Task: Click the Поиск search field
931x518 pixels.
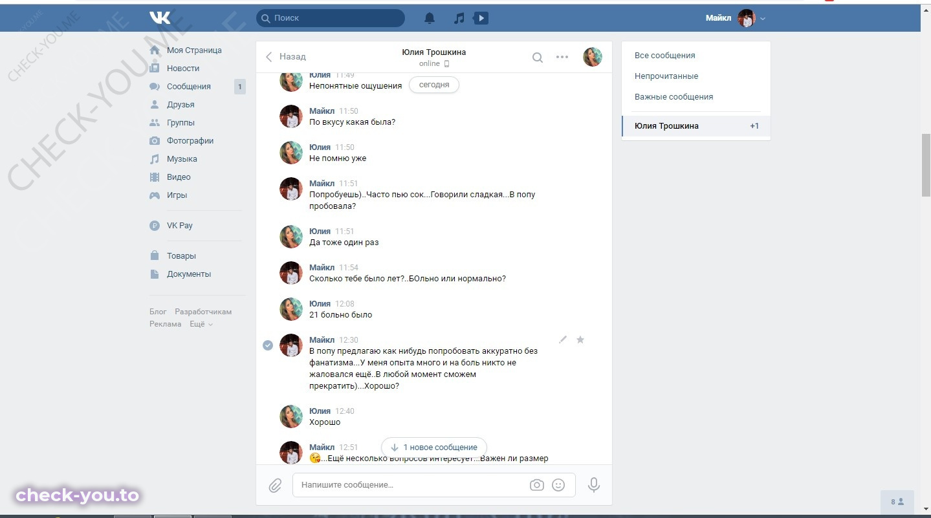Action: click(331, 18)
